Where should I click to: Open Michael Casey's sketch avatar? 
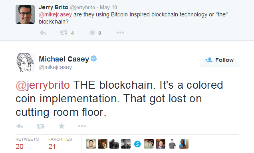pos(25,62)
